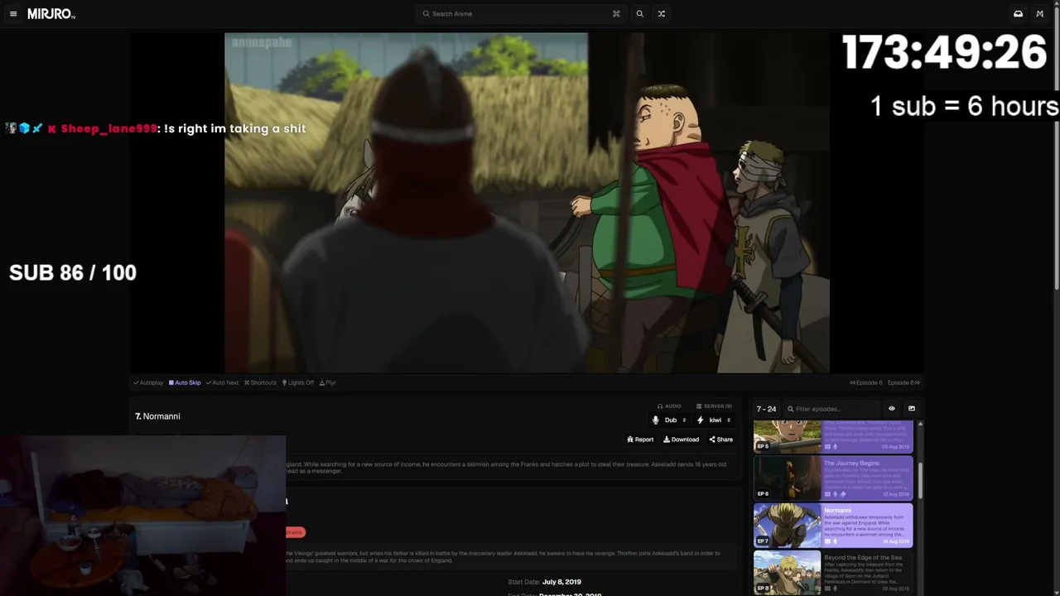Select EP 8 episode thumbnail
This screenshot has width=1060, height=596.
click(x=787, y=573)
